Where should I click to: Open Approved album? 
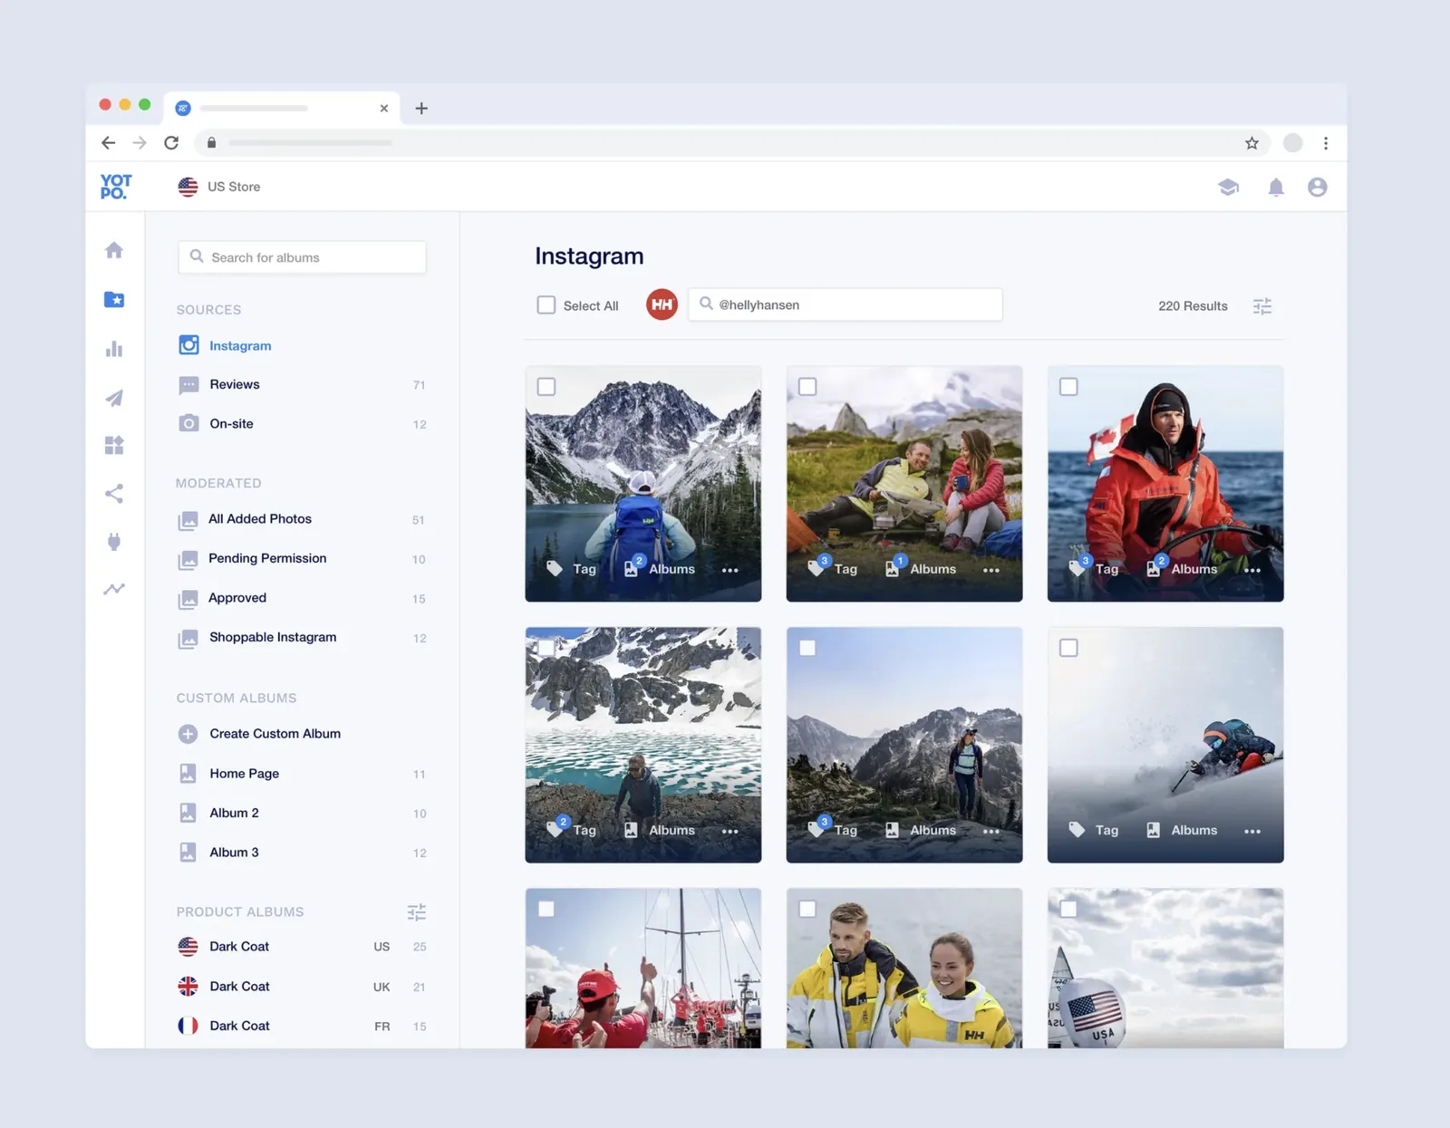coord(302,598)
